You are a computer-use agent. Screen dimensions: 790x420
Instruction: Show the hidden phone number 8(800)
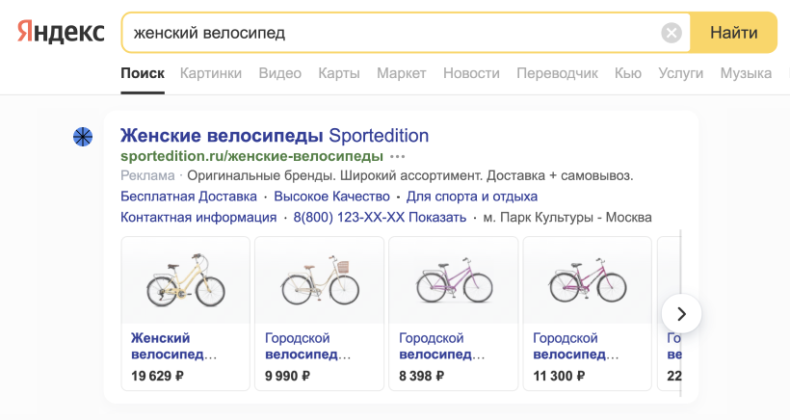tap(380, 218)
